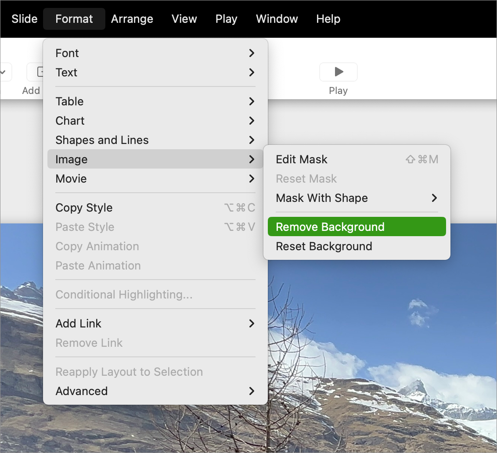This screenshot has width=497, height=453.
Task: Open the Help menu
Action: [328, 19]
